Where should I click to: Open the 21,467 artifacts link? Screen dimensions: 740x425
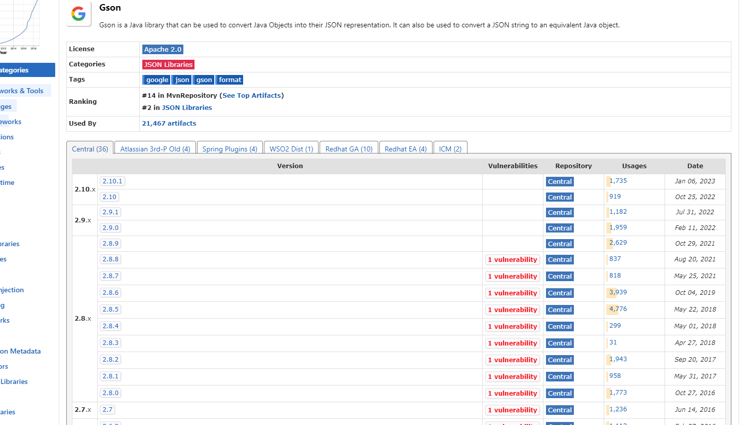[169, 123]
